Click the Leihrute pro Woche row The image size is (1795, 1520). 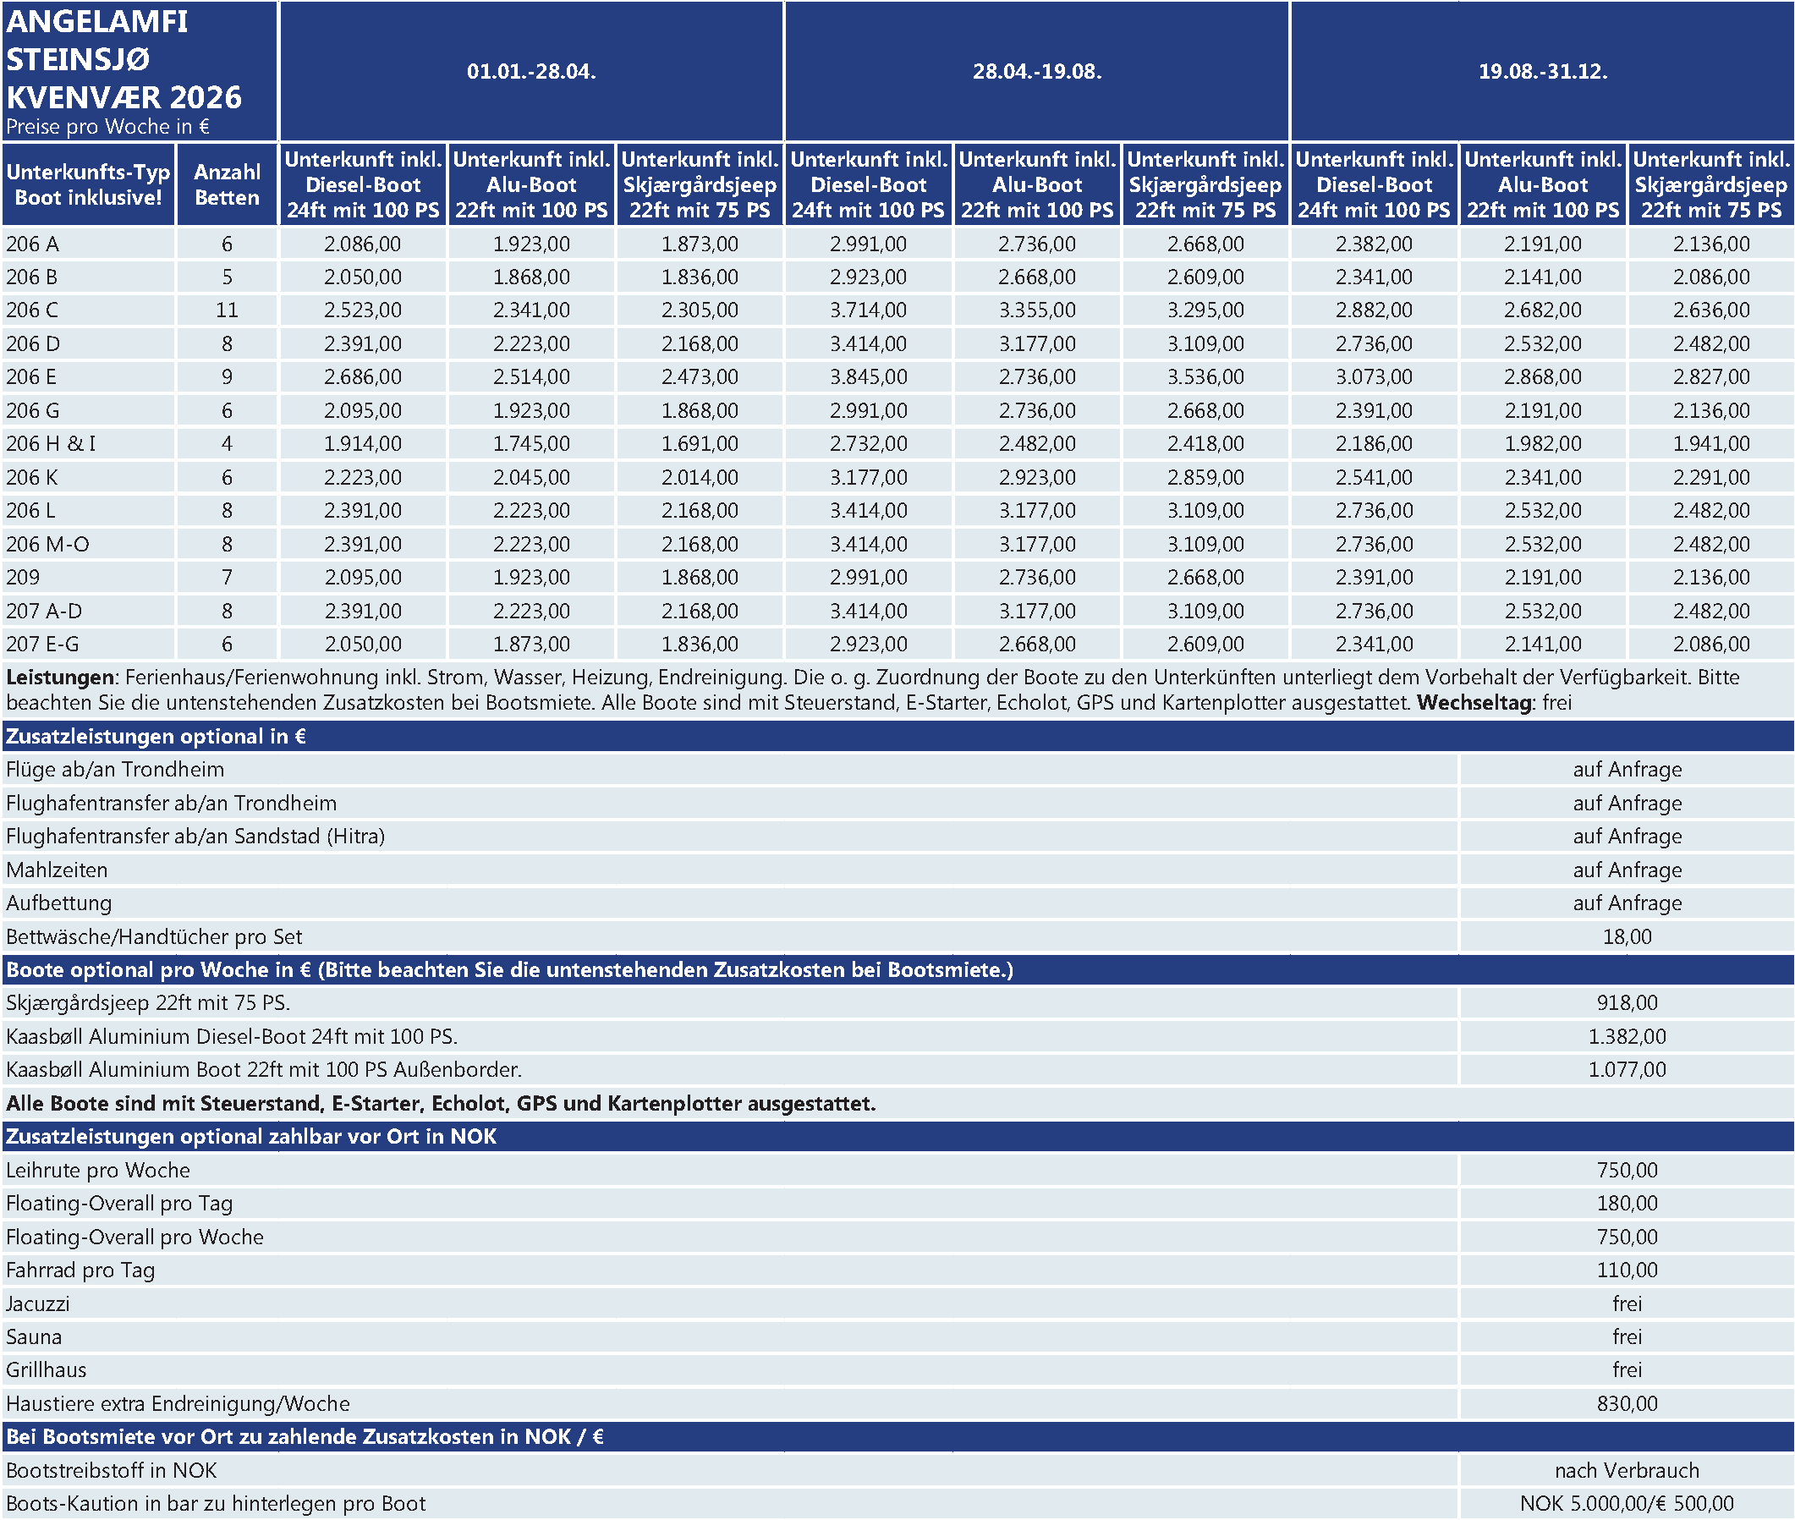(x=98, y=1170)
